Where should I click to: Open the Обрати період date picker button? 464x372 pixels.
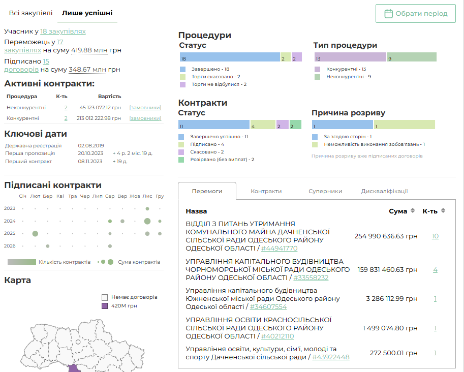pyautogui.click(x=416, y=14)
